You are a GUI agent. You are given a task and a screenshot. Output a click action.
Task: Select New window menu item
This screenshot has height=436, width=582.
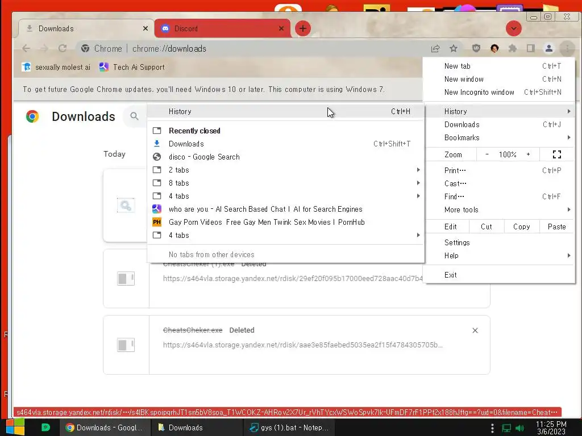click(x=499, y=79)
